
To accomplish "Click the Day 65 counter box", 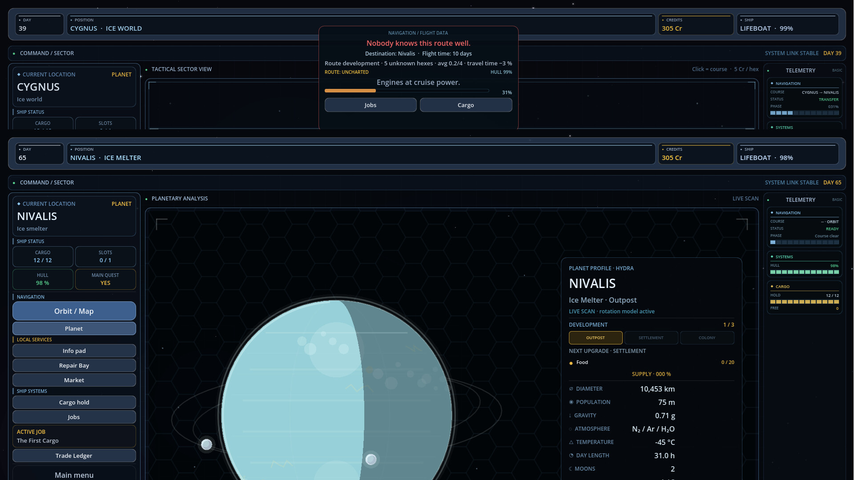I will 40,154.
